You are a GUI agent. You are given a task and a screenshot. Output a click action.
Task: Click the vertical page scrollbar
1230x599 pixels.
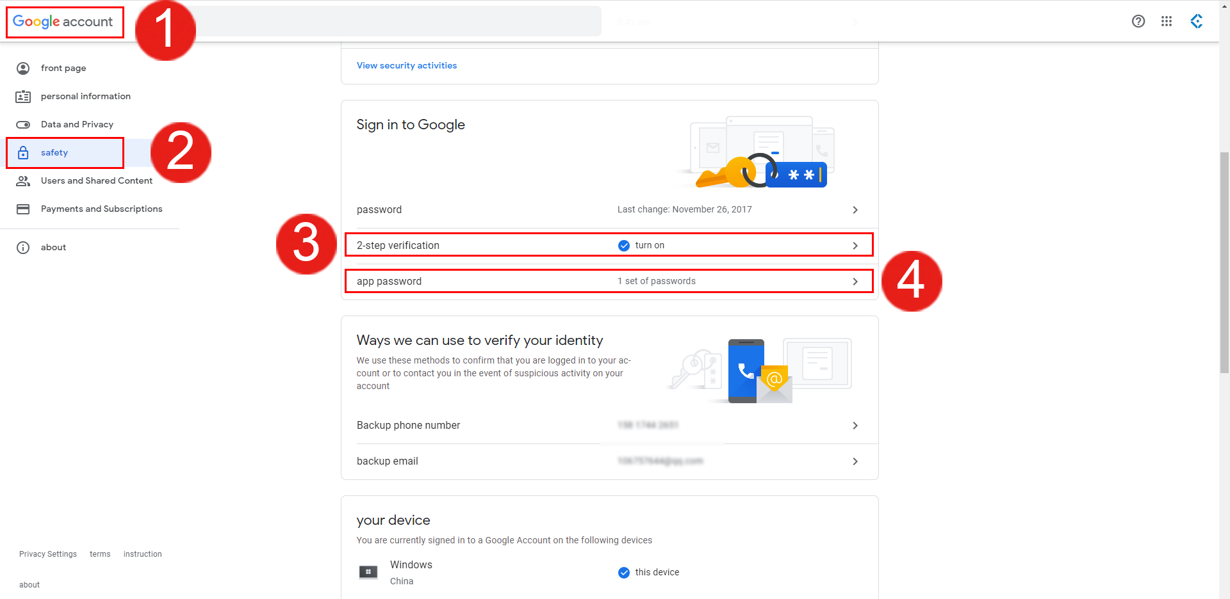[1224, 262]
